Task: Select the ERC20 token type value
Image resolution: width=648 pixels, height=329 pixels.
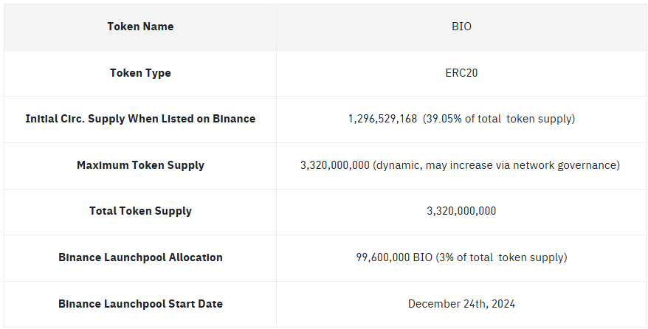Action: (461, 73)
